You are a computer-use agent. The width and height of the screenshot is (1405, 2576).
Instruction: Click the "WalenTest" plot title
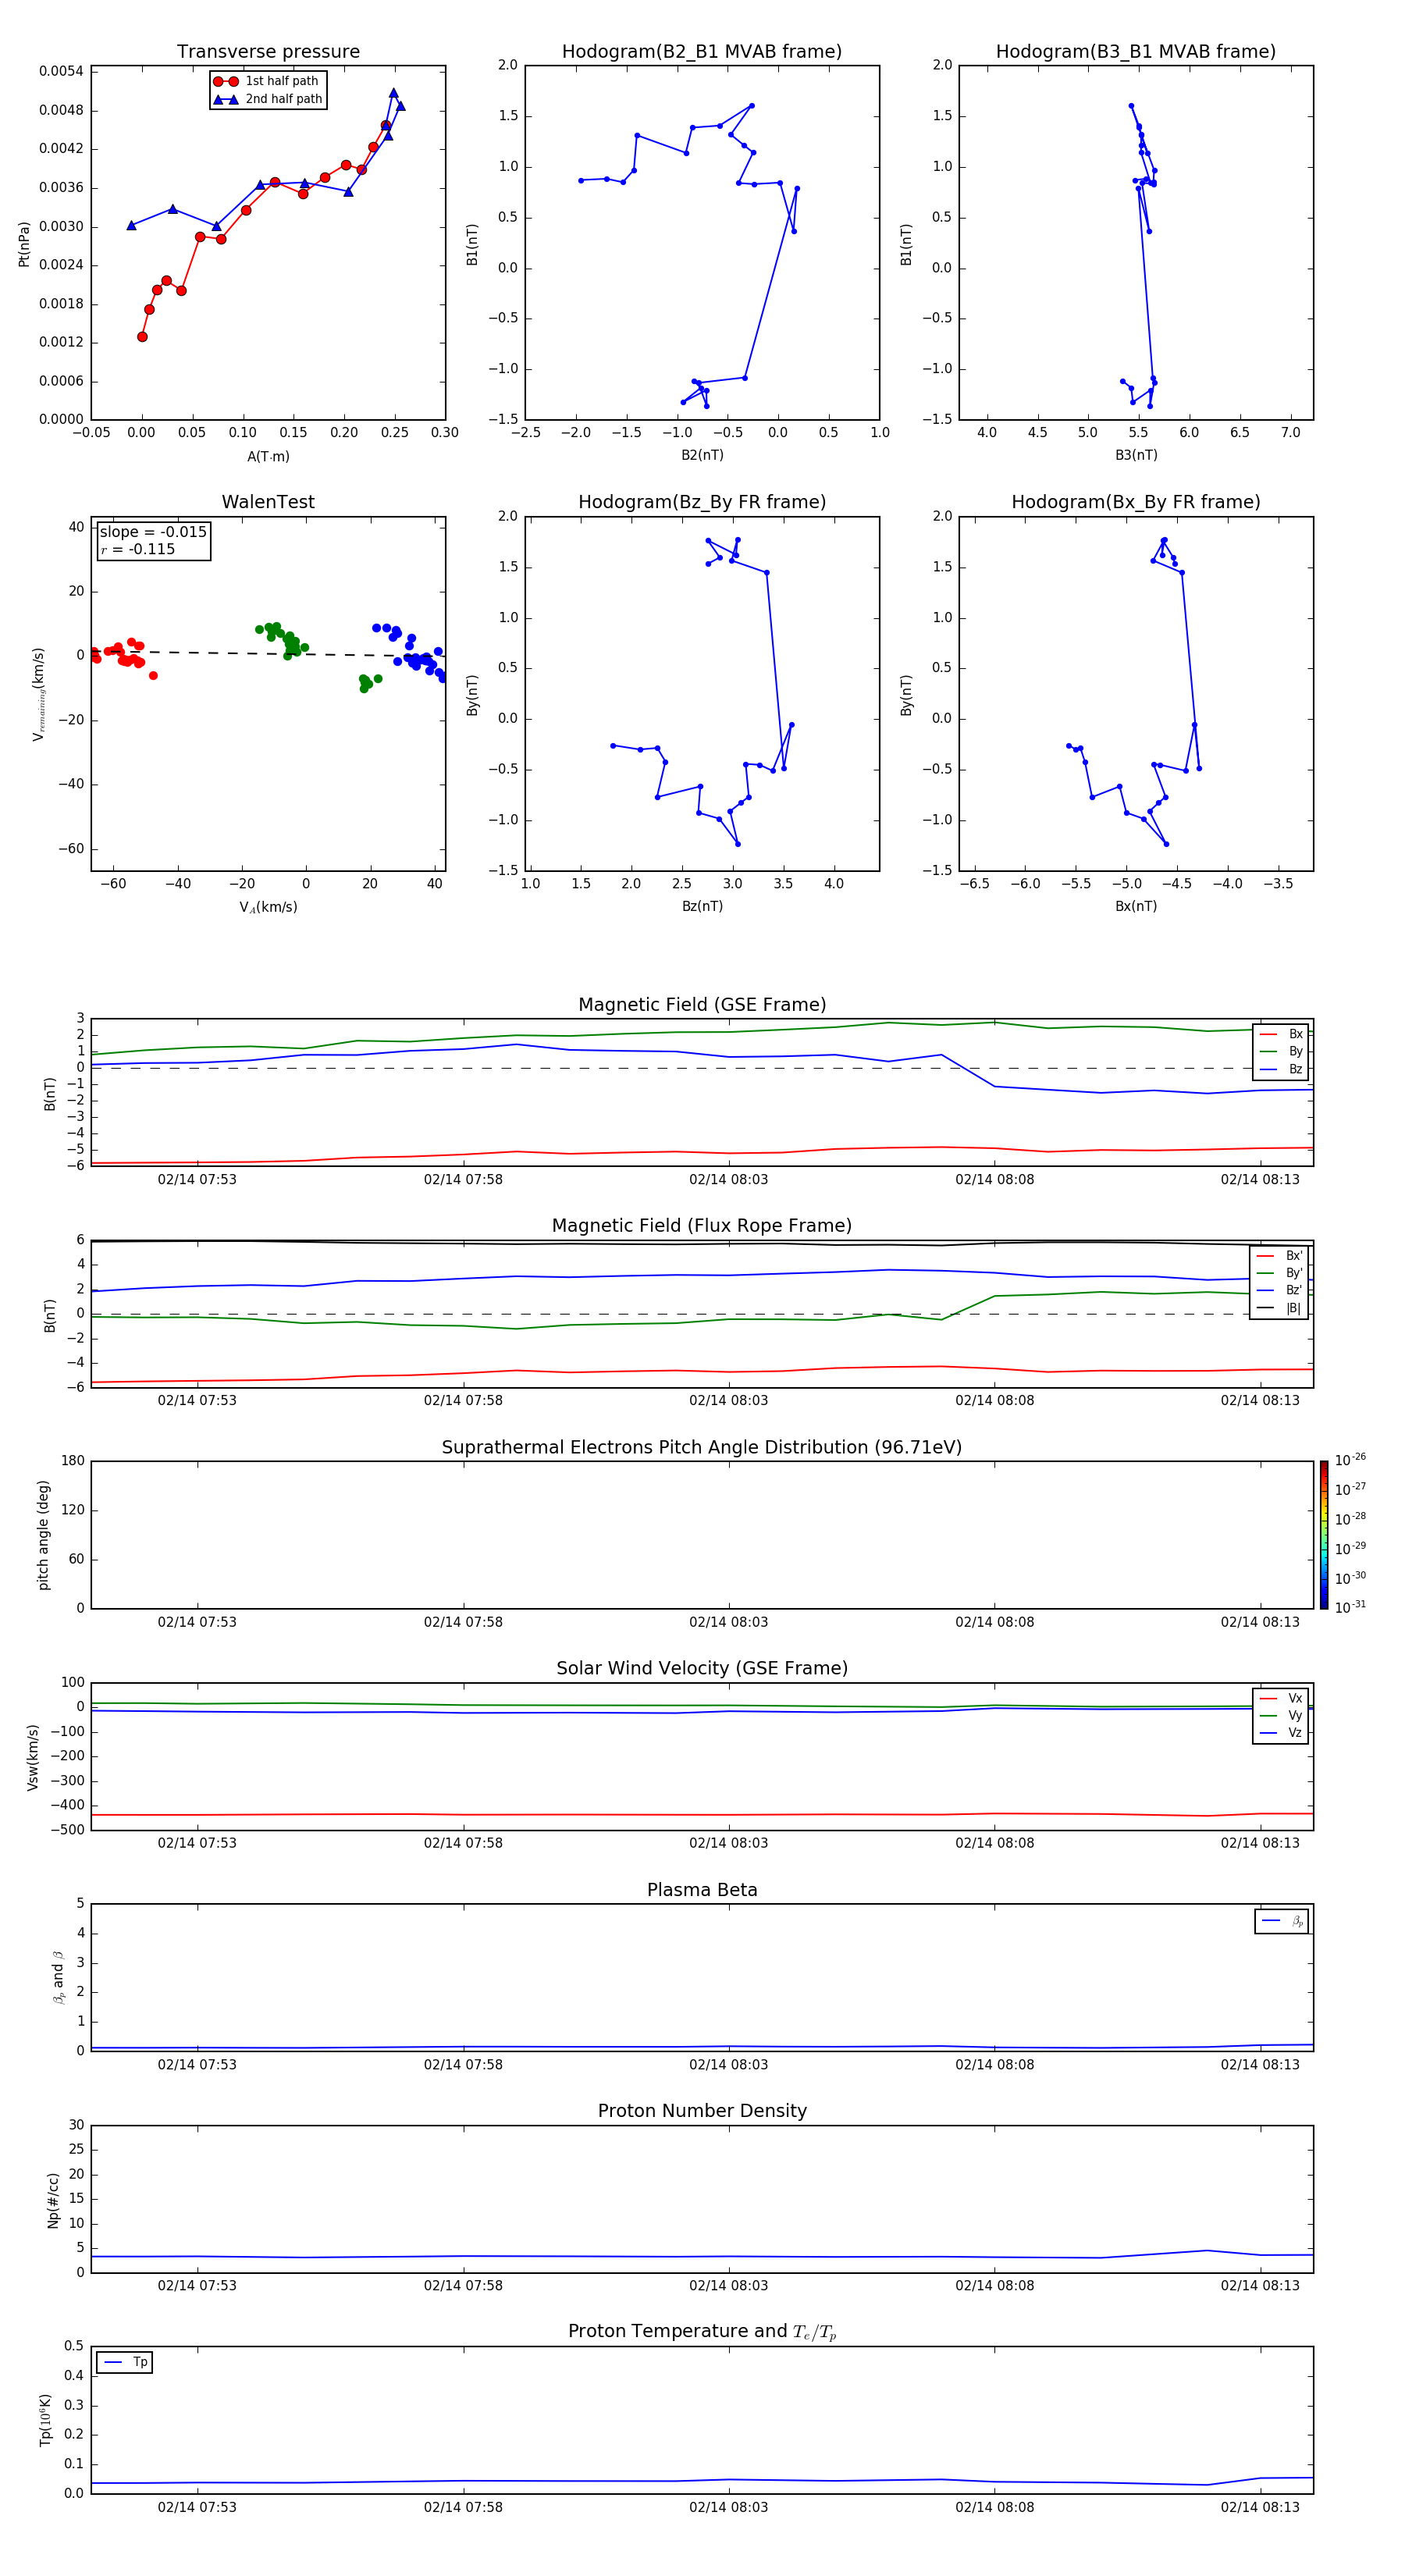(268, 502)
